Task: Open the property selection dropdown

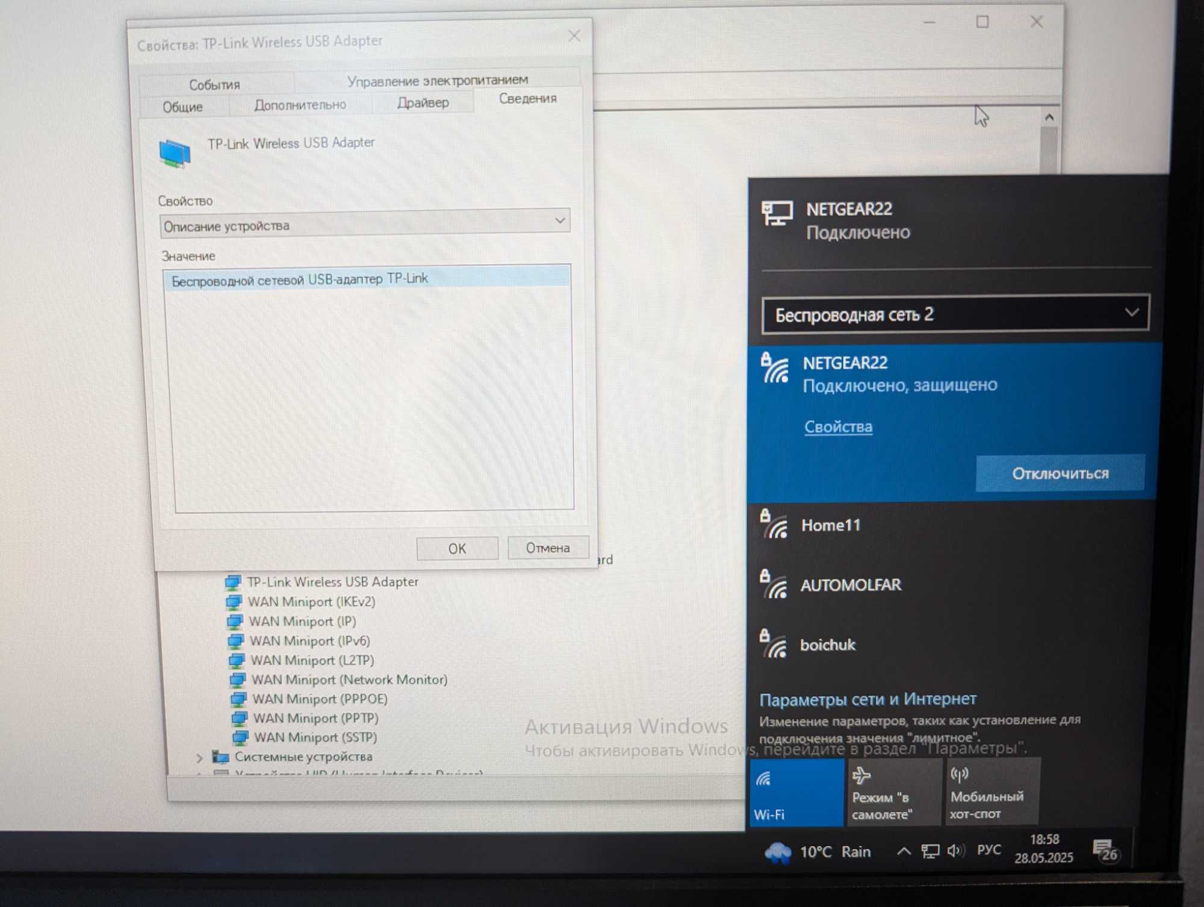Action: point(365,223)
